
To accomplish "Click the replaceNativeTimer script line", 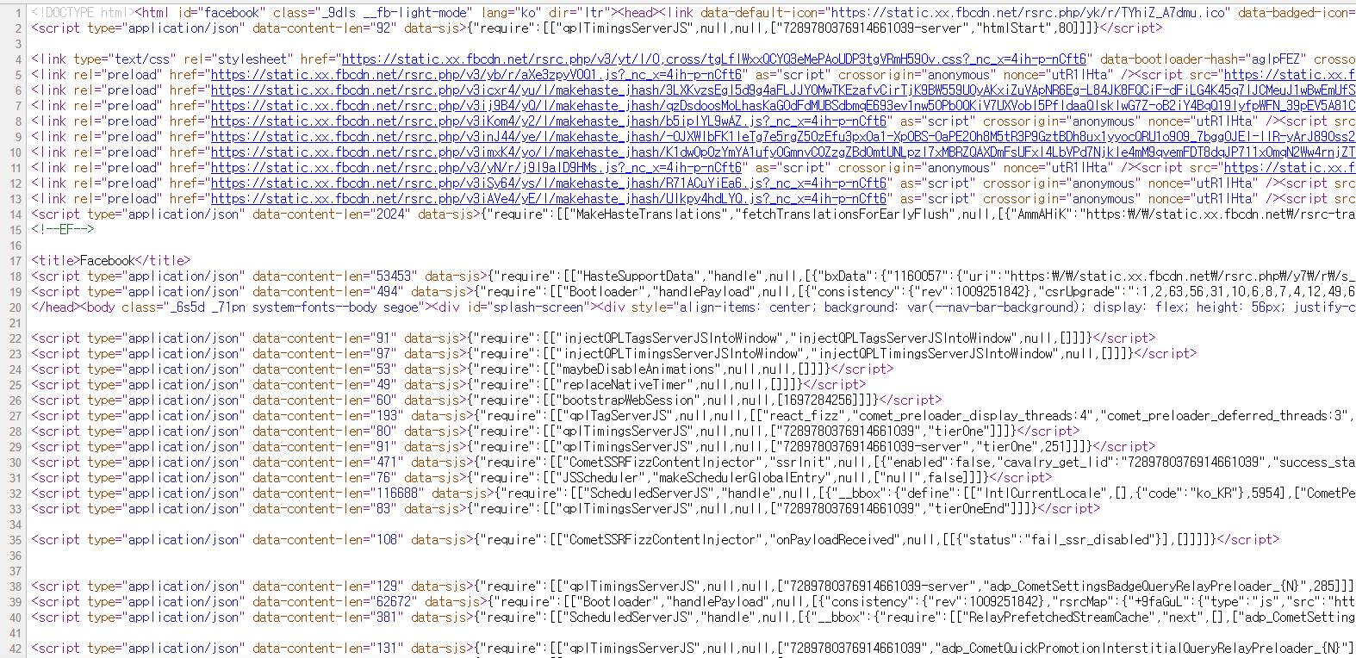I will [x=449, y=384].
